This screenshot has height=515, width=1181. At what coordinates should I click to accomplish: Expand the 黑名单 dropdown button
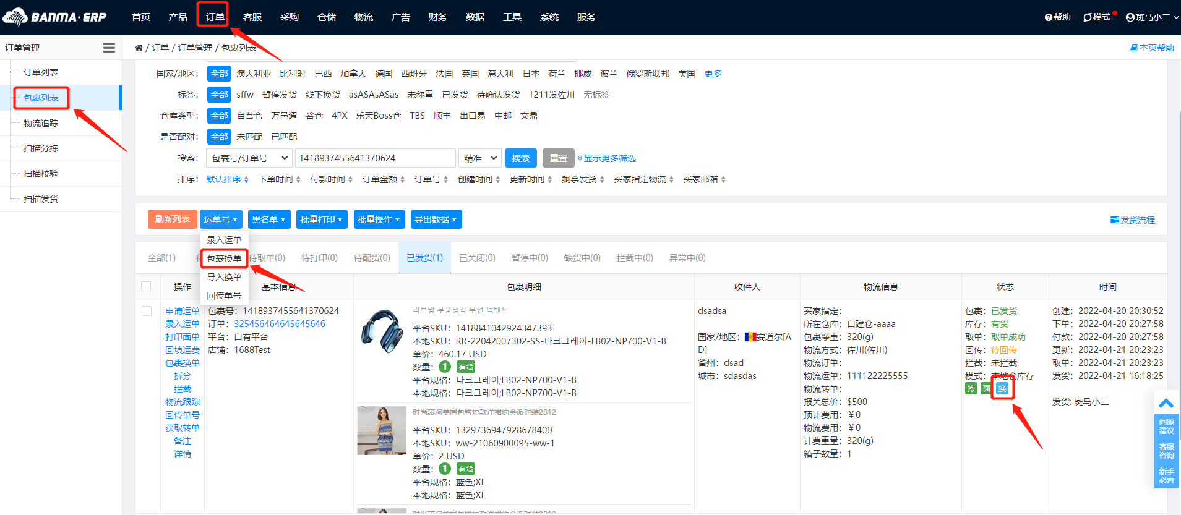[269, 219]
